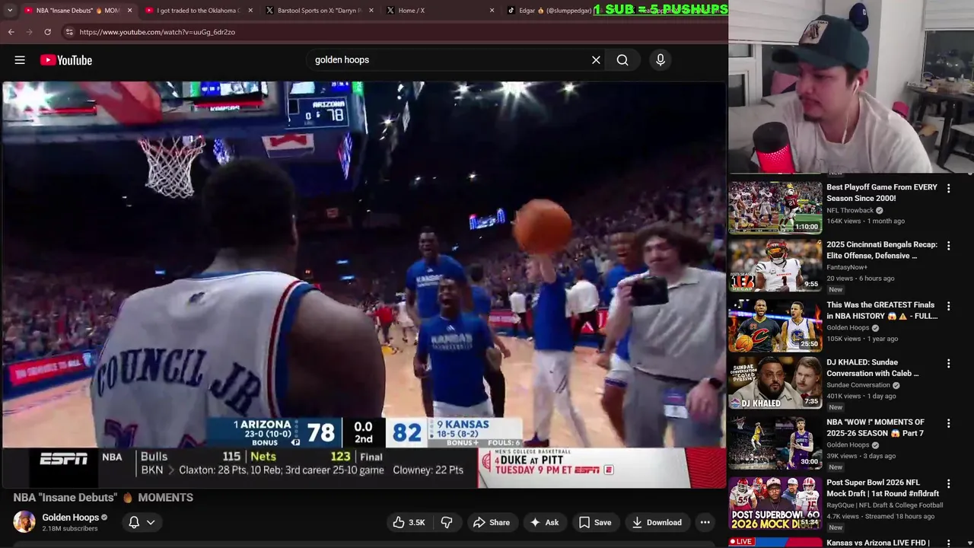The width and height of the screenshot is (974, 548).
Task: Toggle notification bell for Golden Hoops
Action: (x=134, y=522)
